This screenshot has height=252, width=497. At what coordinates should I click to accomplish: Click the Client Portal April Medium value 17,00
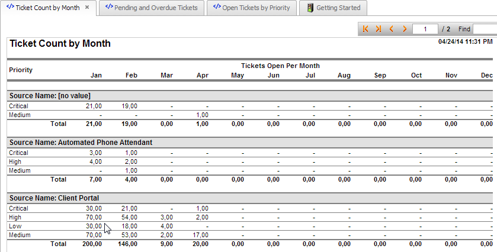[200, 235]
